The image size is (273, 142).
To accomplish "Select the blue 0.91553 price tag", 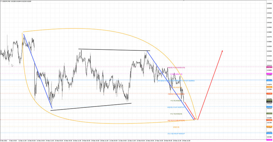I will click(269, 133).
